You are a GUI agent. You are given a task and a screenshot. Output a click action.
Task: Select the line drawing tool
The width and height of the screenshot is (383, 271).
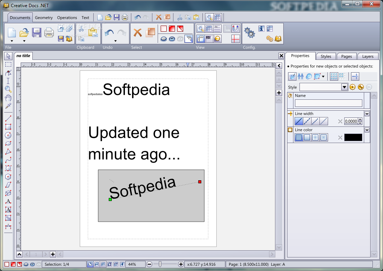8,119
